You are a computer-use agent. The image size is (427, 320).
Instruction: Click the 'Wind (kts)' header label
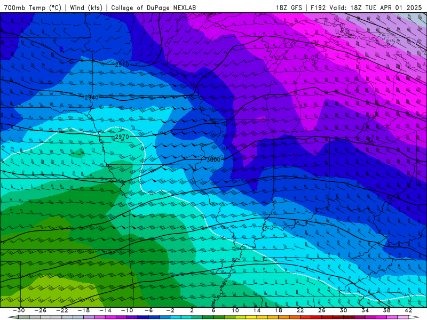coord(86,7)
